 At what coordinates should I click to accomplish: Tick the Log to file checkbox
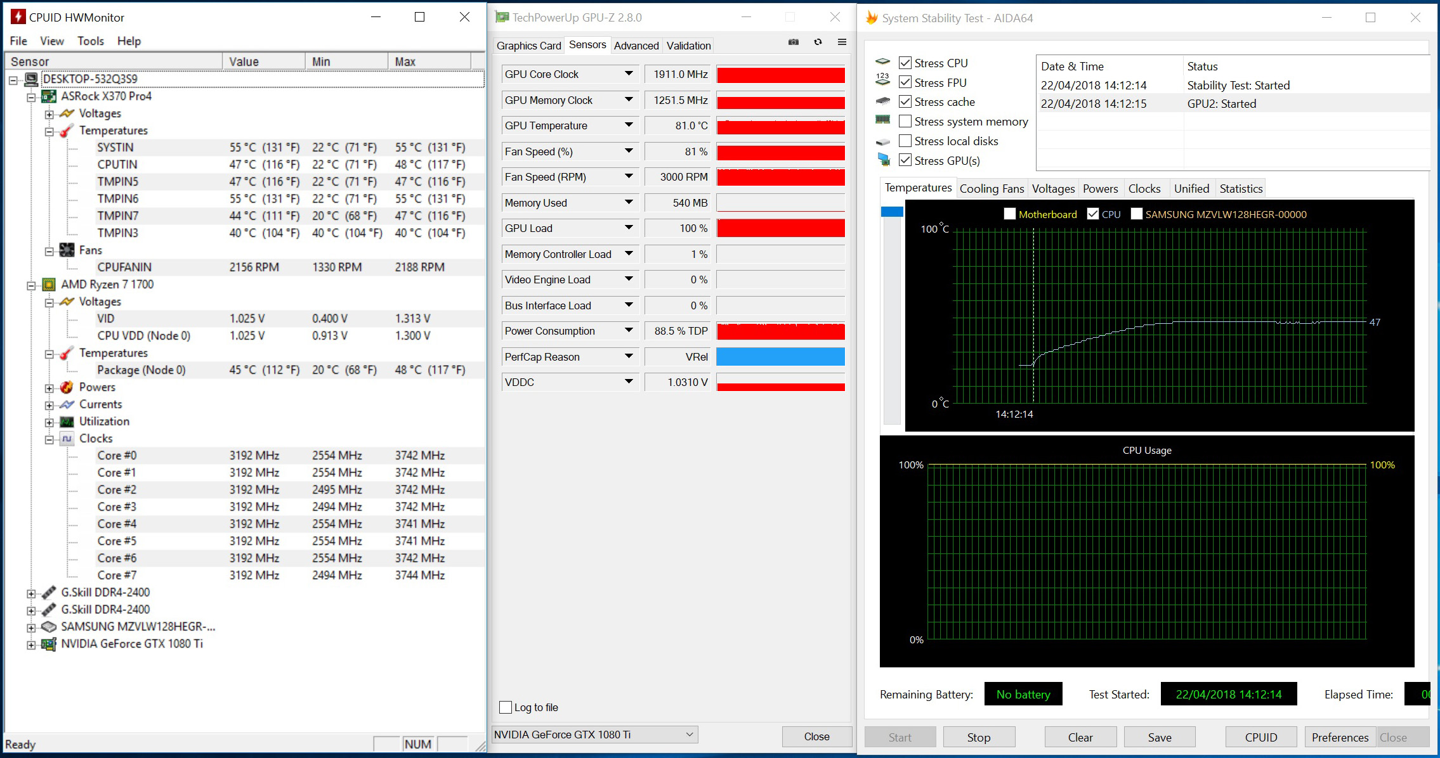click(x=506, y=707)
